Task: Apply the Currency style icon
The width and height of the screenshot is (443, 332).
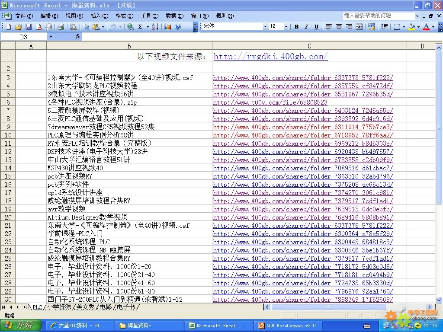Action: tap(372, 27)
